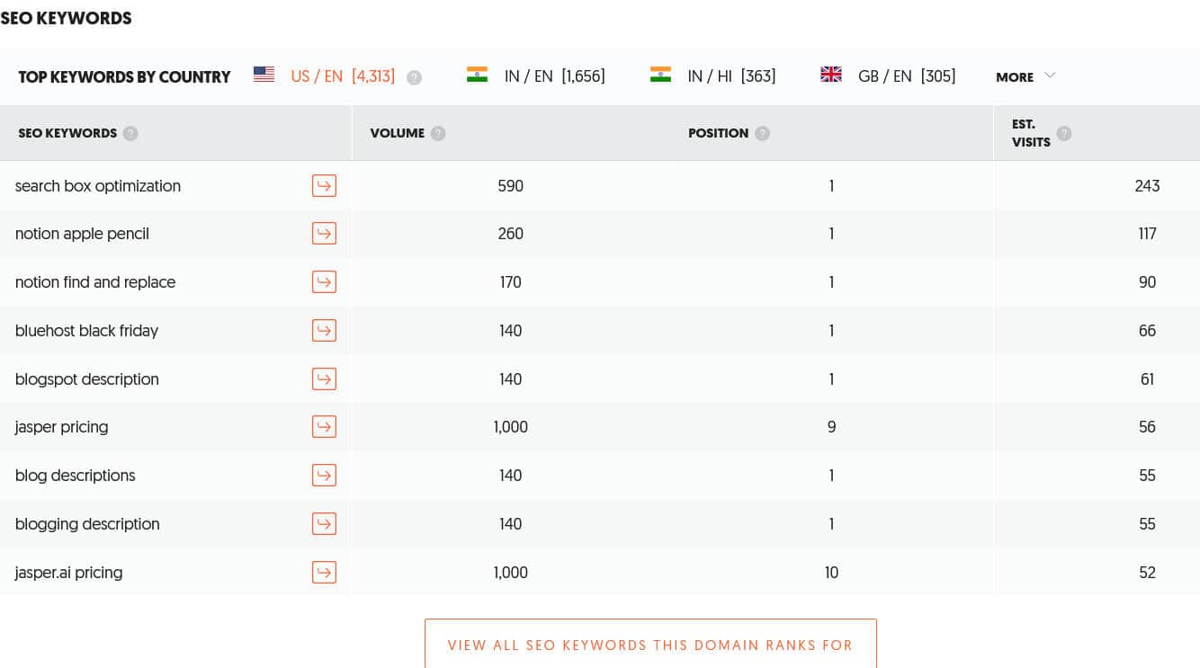Click help icon beside Position header

click(762, 134)
